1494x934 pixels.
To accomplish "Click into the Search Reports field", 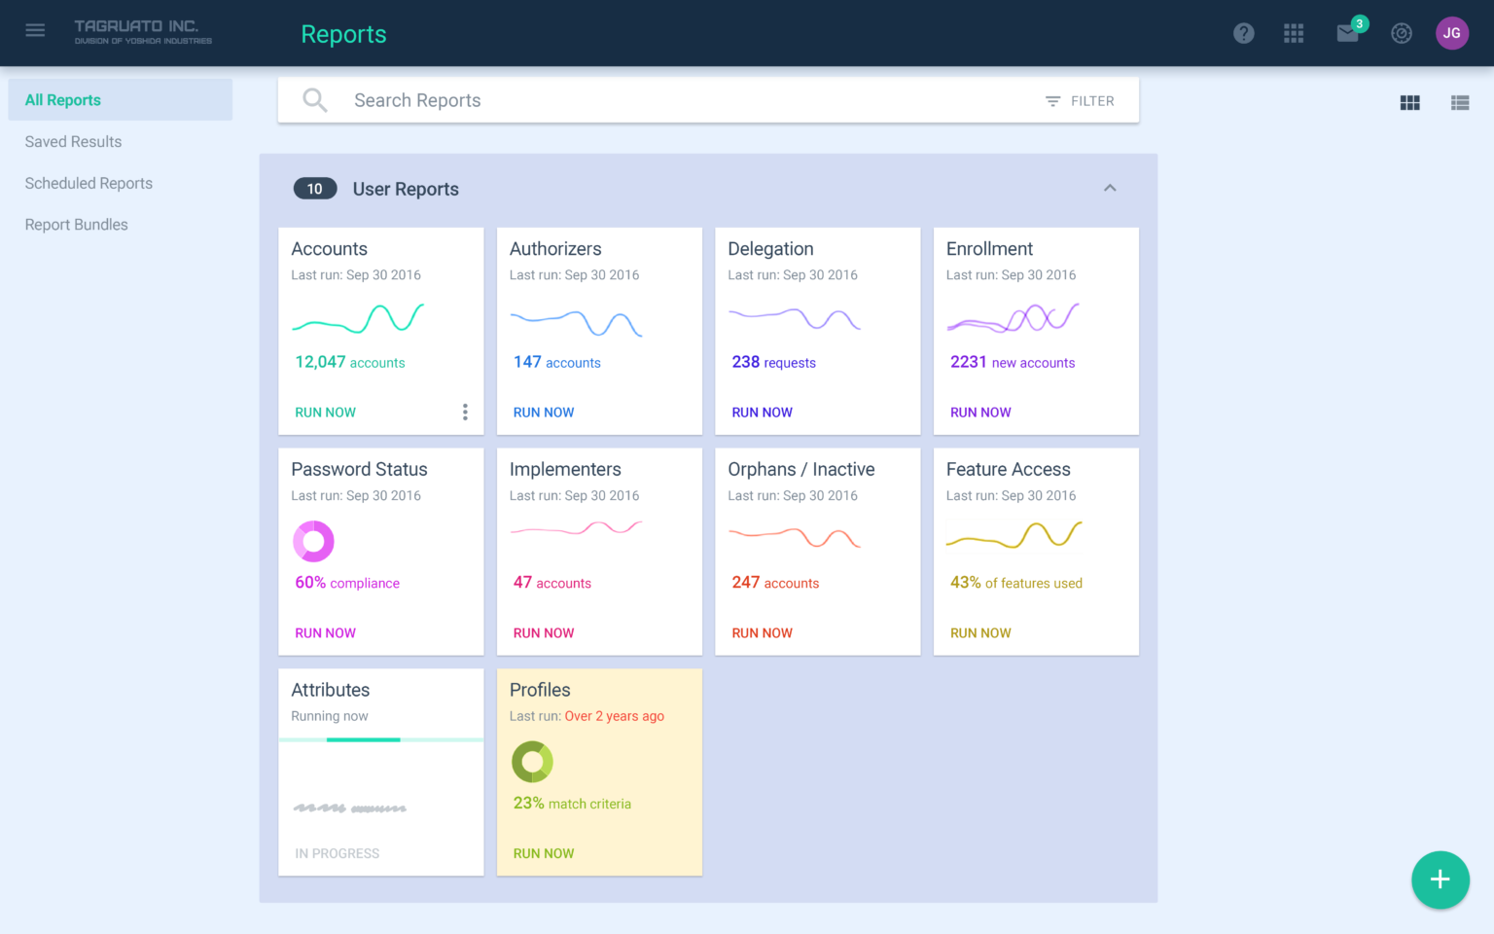I will [681, 100].
